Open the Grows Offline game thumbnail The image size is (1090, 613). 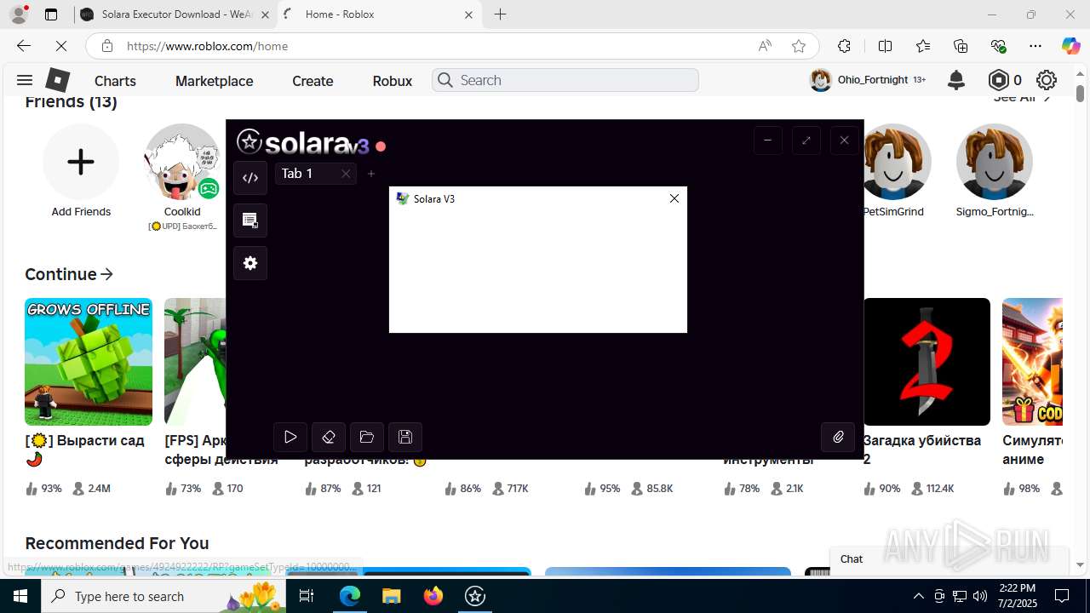[89, 362]
